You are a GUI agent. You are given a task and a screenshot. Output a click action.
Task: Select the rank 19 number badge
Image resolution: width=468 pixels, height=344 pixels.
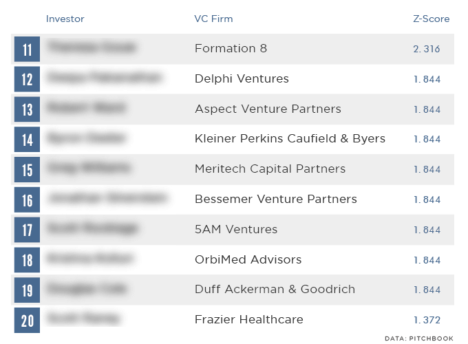click(27, 290)
